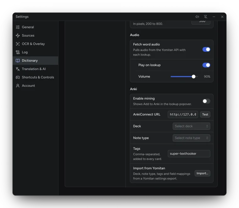Open the Sources settings section
The width and height of the screenshot is (239, 208).
pos(36,35)
